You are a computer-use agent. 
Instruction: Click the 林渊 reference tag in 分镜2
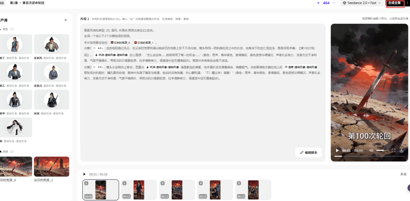(x=162, y=67)
